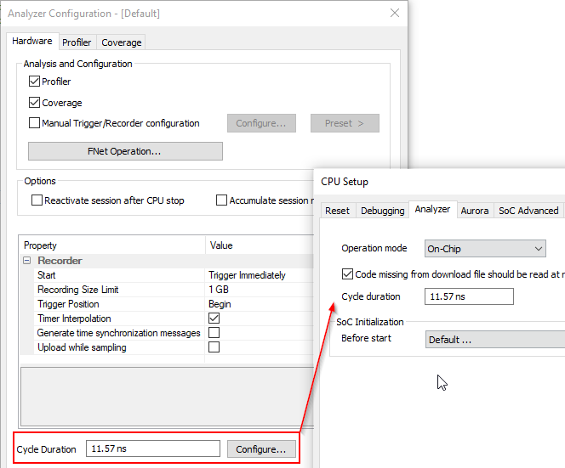Click the FNet Operation button
This screenshot has height=468, width=565.
pyautogui.click(x=125, y=151)
